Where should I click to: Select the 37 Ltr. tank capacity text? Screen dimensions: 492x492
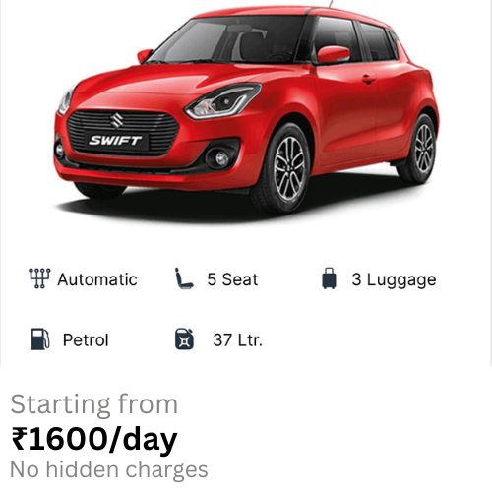tap(238, 340)
